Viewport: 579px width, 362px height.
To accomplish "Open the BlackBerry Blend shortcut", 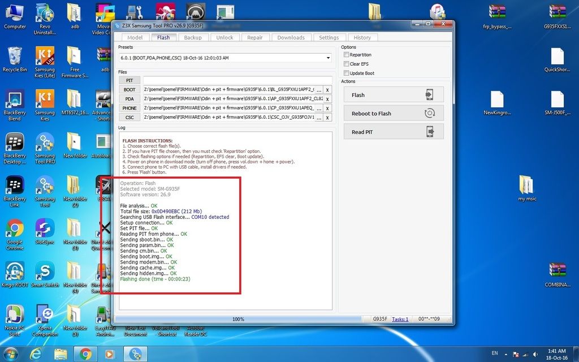I will tap(14, 105).
